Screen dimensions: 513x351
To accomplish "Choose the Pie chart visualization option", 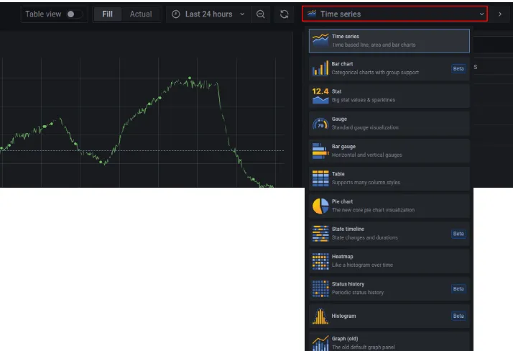I will coord(389,206).
